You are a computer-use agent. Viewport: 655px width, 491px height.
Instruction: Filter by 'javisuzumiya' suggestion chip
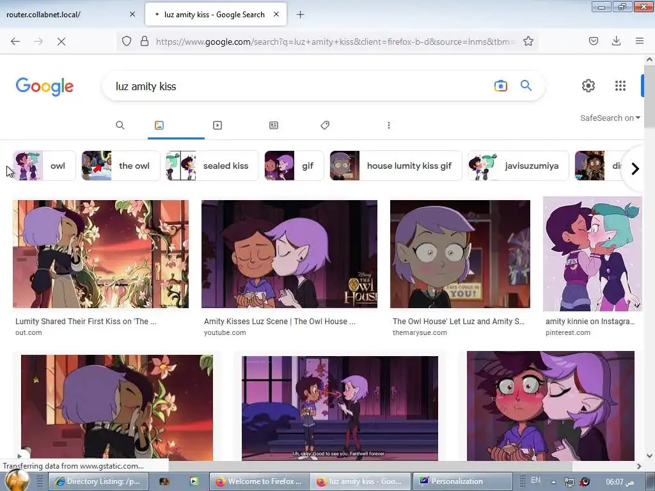pyautogui.click(x=518, y=166)
